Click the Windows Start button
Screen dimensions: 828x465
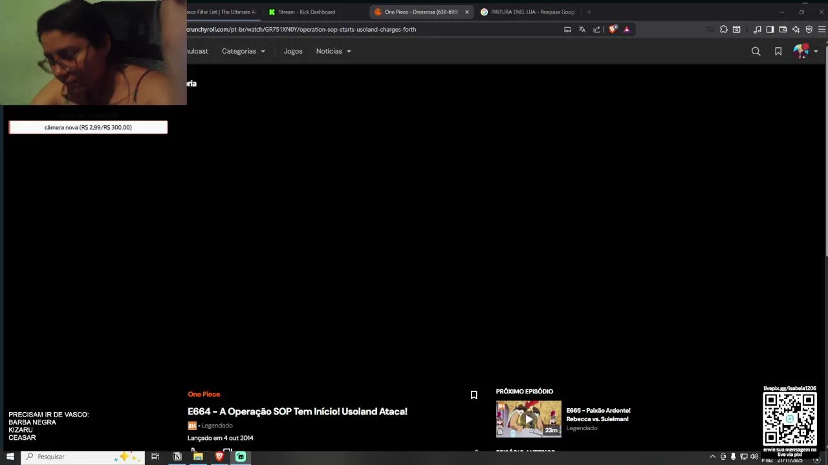click(10, 457)
